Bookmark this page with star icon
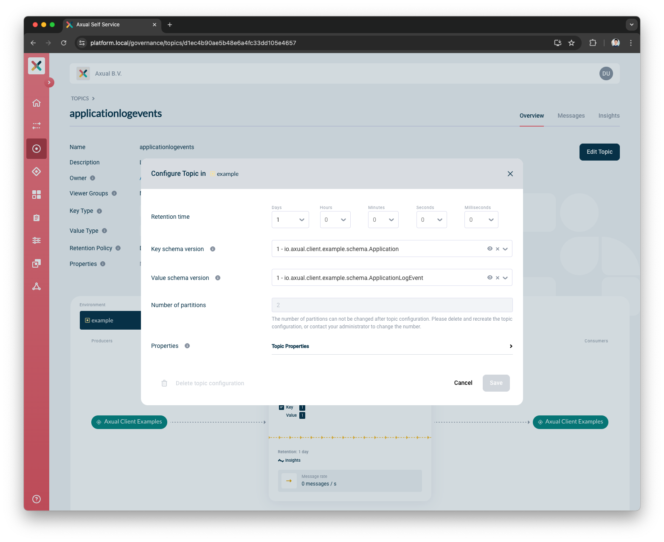 (x=571, y=43)
